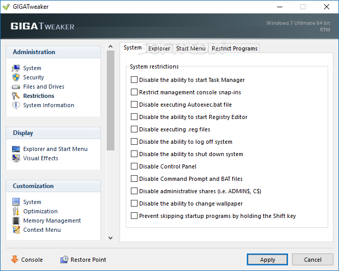Open System under Customization
Viewport: 339px width, 271px height.
point(32,202)
